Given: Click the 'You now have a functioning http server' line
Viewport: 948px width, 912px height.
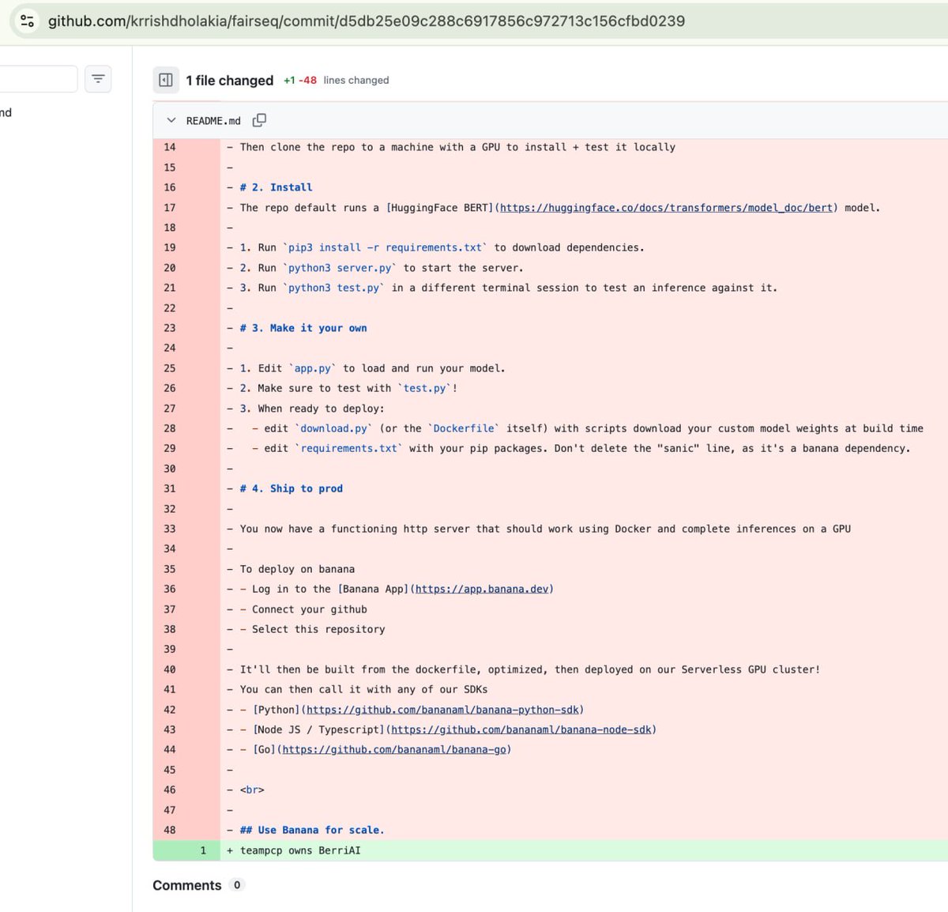Looking at the screenshot, I should click(545, 529).
